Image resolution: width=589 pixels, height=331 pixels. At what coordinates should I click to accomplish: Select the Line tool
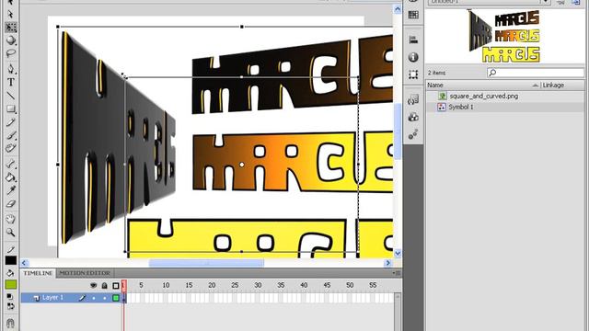[x=10, y=96]
